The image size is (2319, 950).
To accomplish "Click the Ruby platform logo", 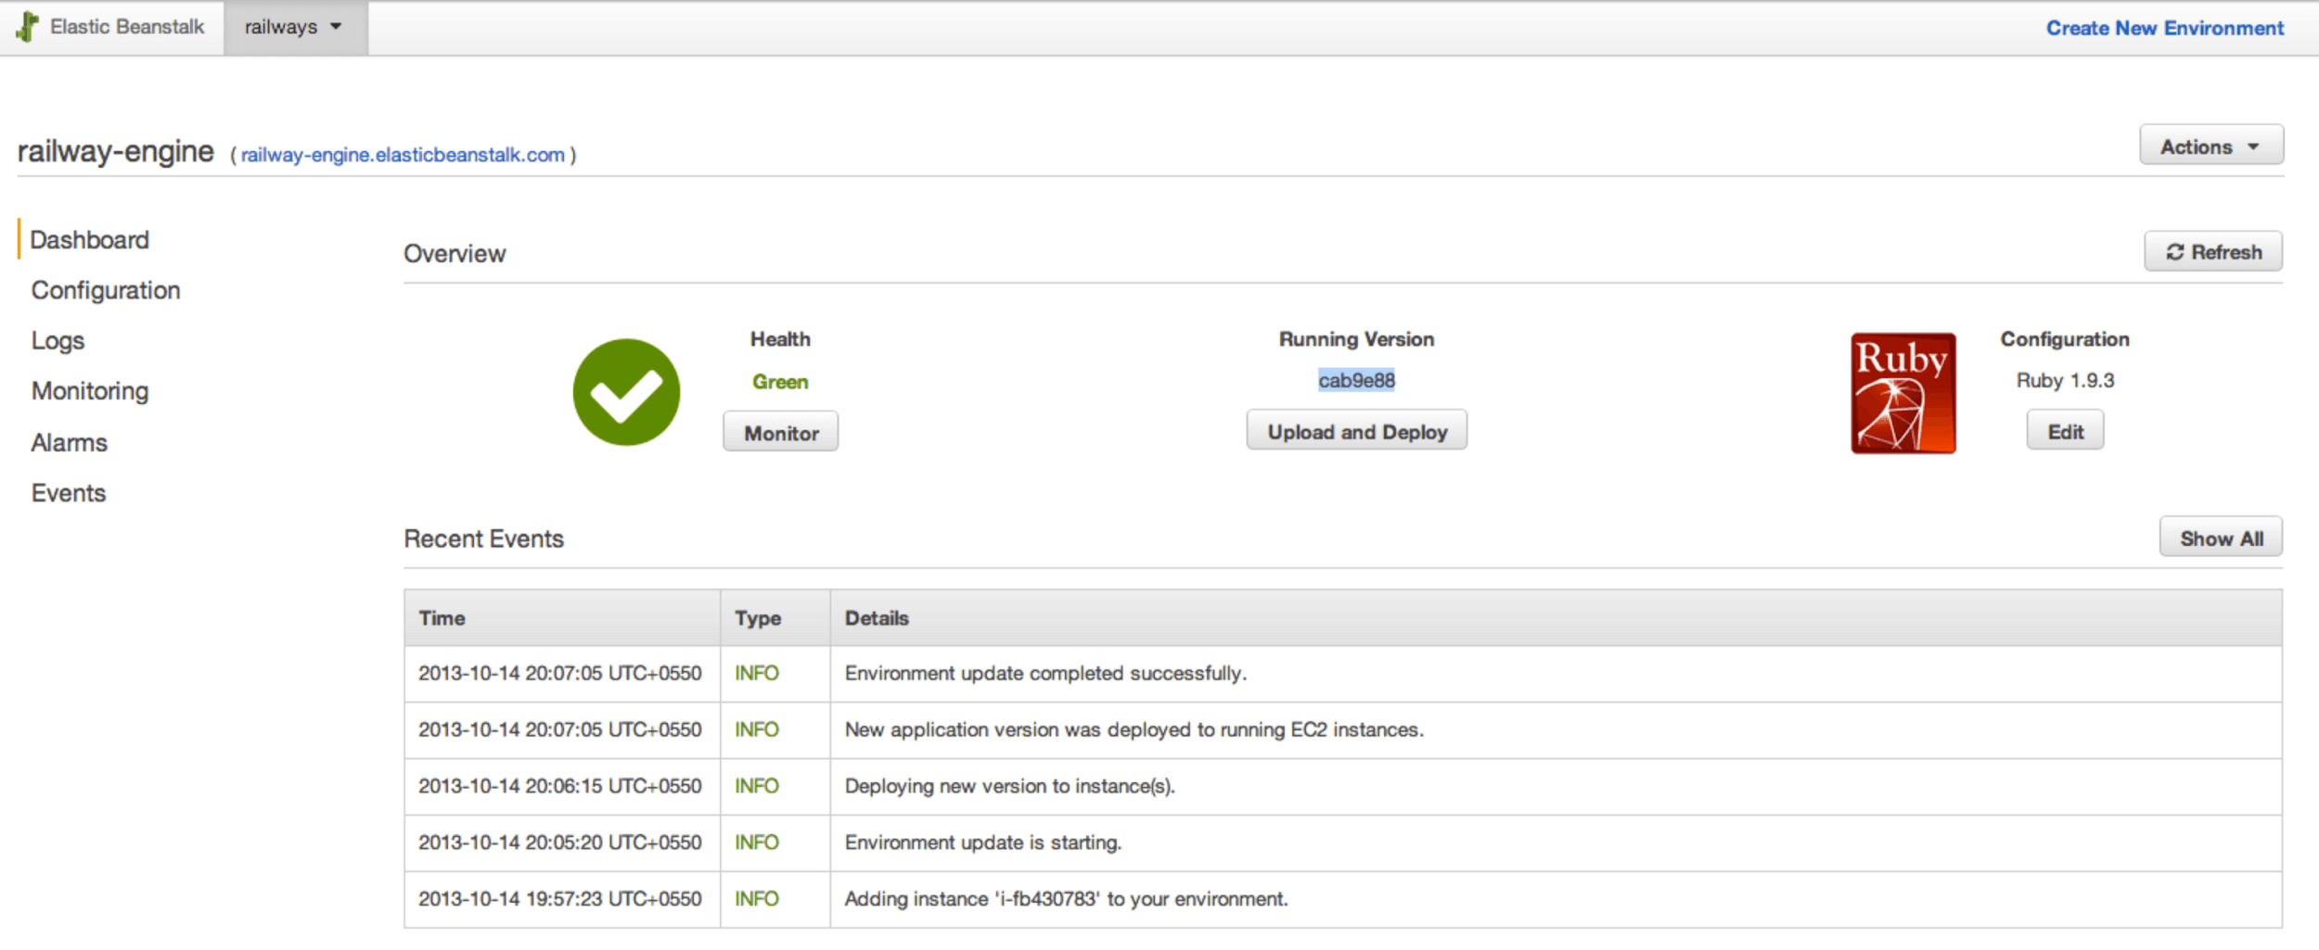I will [1903, 393].
